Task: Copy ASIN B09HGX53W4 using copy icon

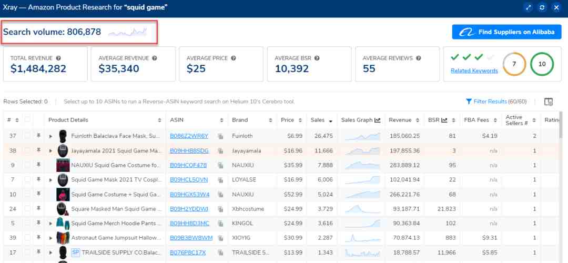Action: point(220,195)
